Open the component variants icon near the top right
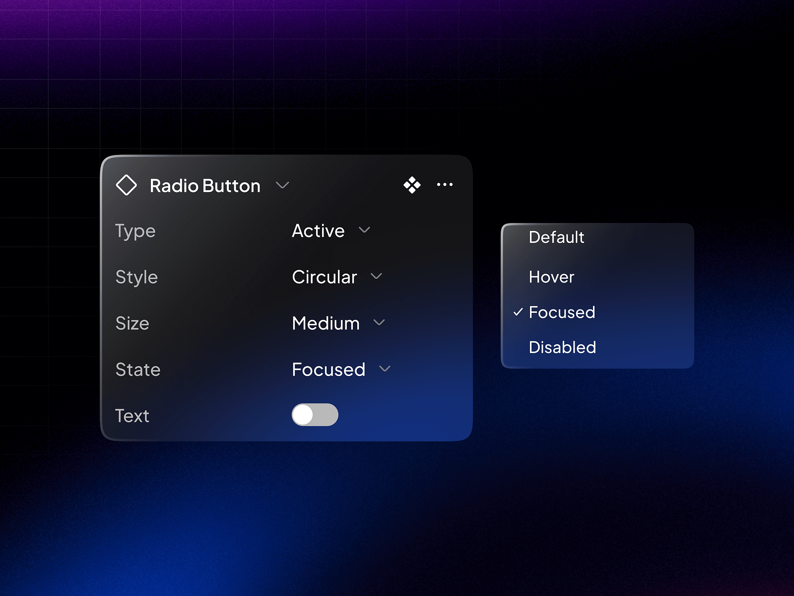794x596 pixels. [411, 185]
